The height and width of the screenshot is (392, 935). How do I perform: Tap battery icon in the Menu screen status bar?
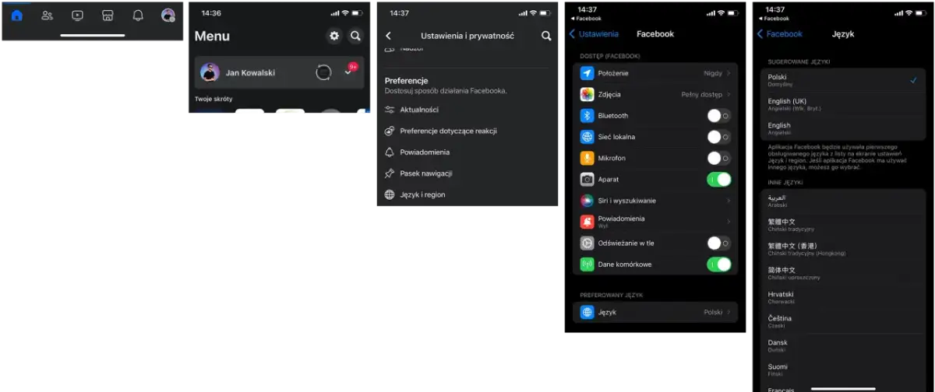(357, 13)
